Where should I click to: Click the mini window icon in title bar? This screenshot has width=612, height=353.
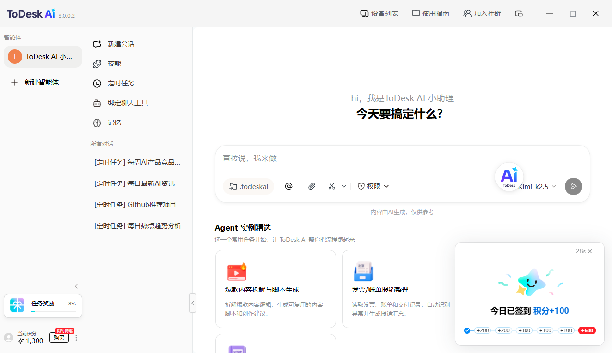tap(519, 13)
